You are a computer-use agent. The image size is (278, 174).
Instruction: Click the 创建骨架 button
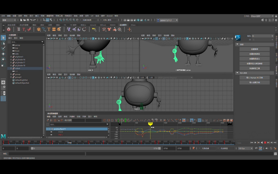pos(254,49)
